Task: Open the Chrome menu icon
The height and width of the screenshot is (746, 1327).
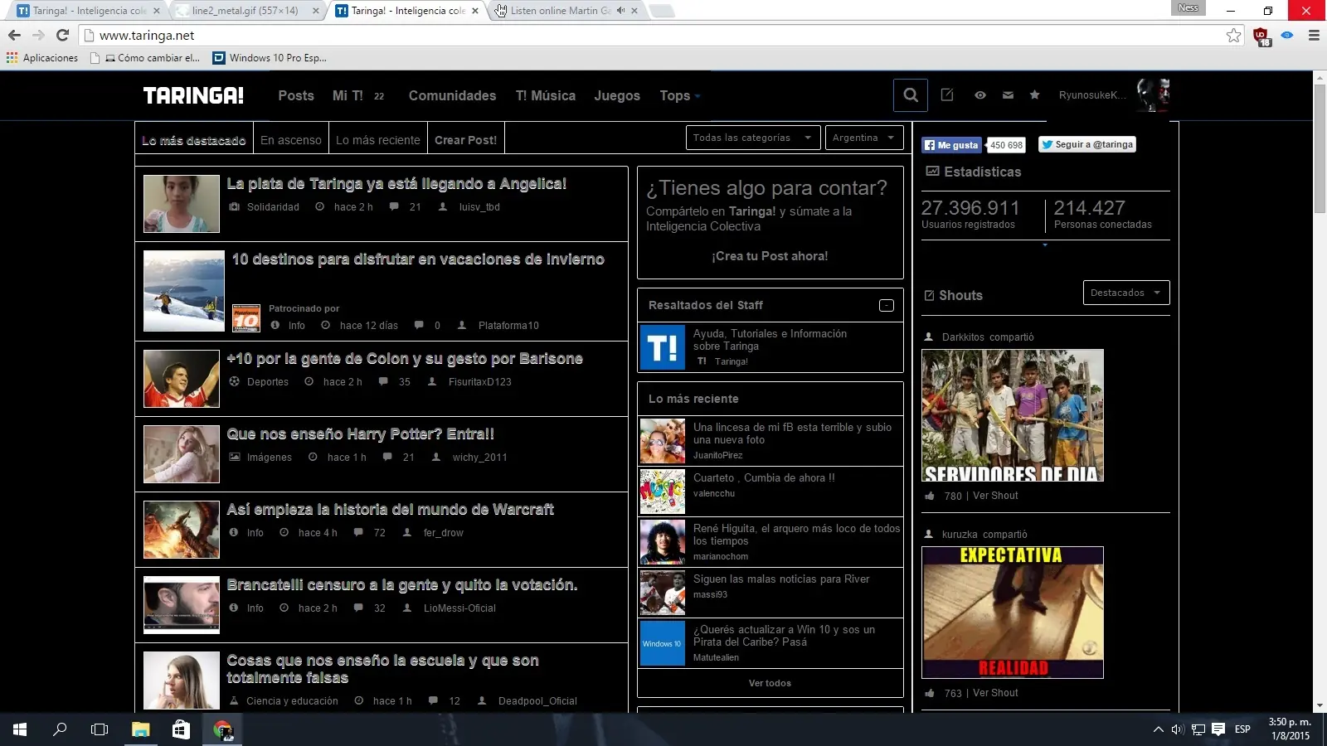Action: pos(1314,35)
